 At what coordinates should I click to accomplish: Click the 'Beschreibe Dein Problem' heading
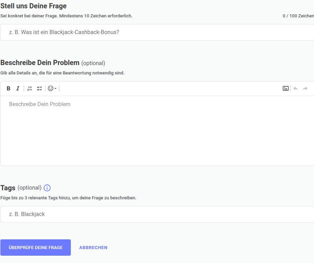tap(40, 63)
